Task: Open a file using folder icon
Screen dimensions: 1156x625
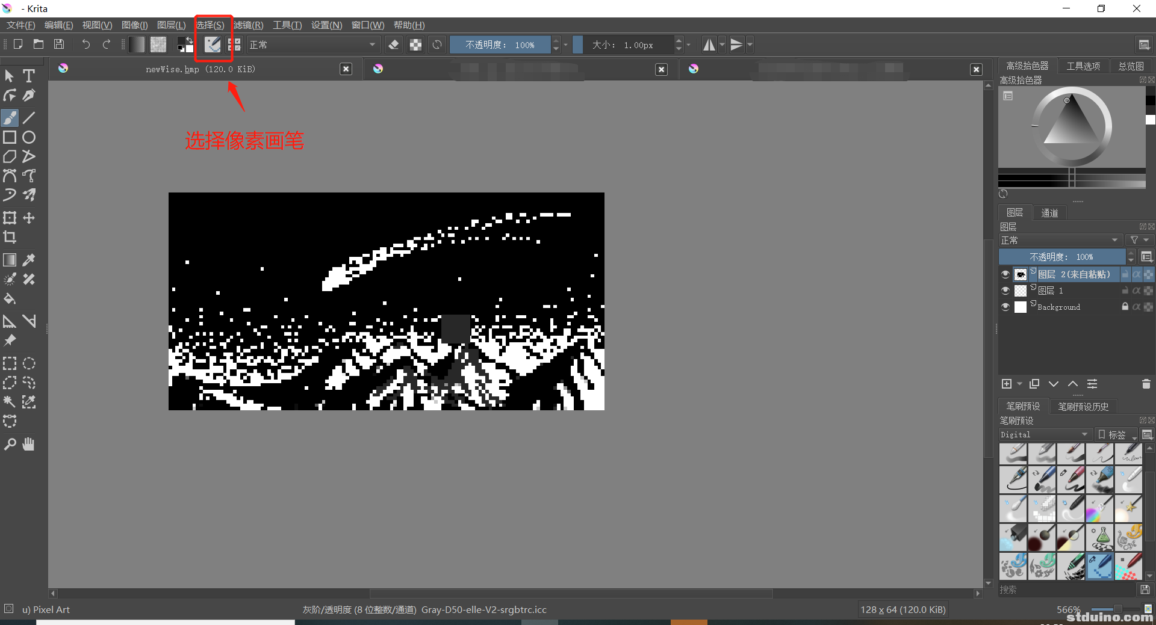Action: (39, 44)
